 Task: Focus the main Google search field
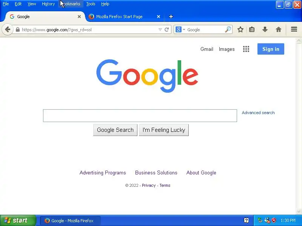point(140,116)
